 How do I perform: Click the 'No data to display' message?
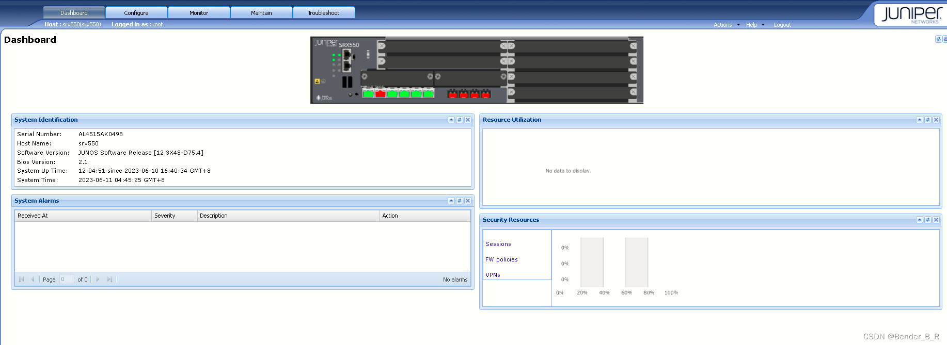[568, 171]
